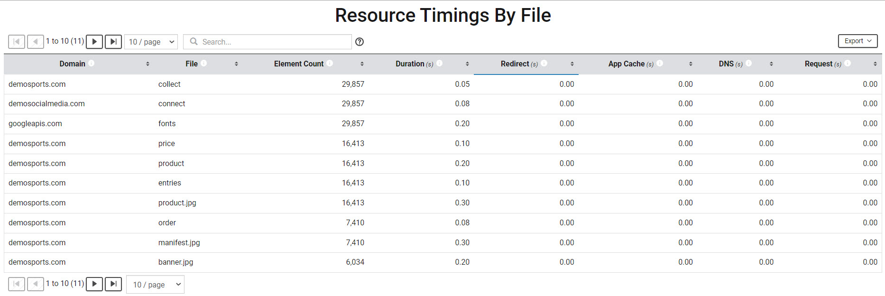885x296 pixels.
Task: Click the Request column header
Action: point(818,64)
